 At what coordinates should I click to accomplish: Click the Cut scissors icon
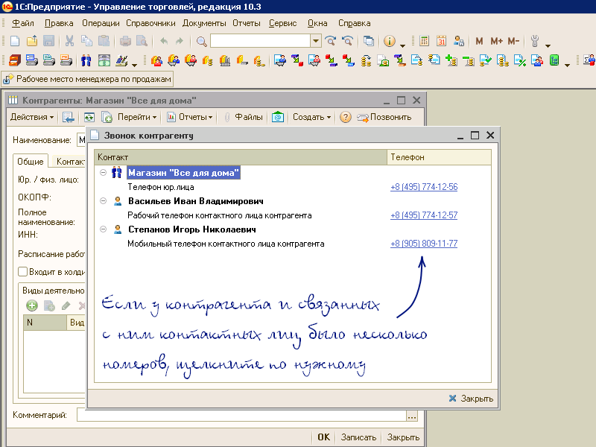(x=69, y=41)
